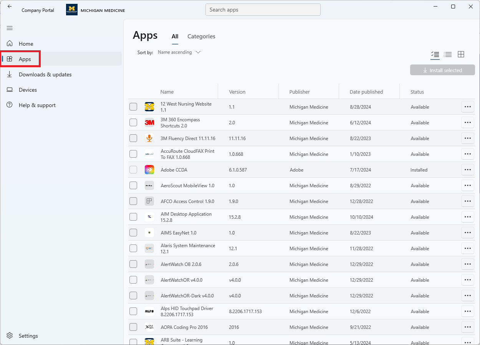Switch to simple list view icon
480x345 pixels.
pyautogui.click(x=448, y=54)
